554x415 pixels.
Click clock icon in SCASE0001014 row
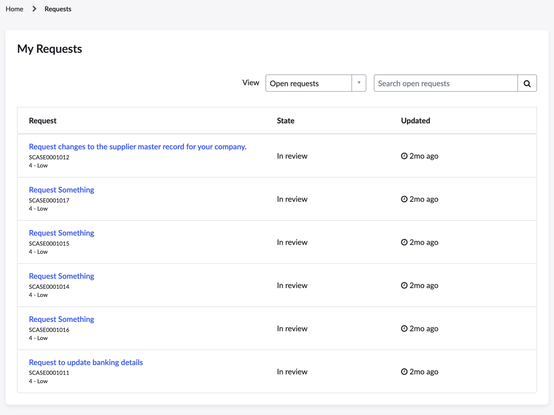404,285
